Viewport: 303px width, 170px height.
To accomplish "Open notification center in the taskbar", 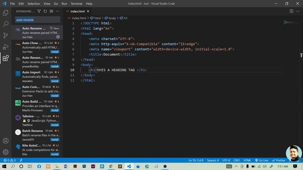I will tap(295, 166).
